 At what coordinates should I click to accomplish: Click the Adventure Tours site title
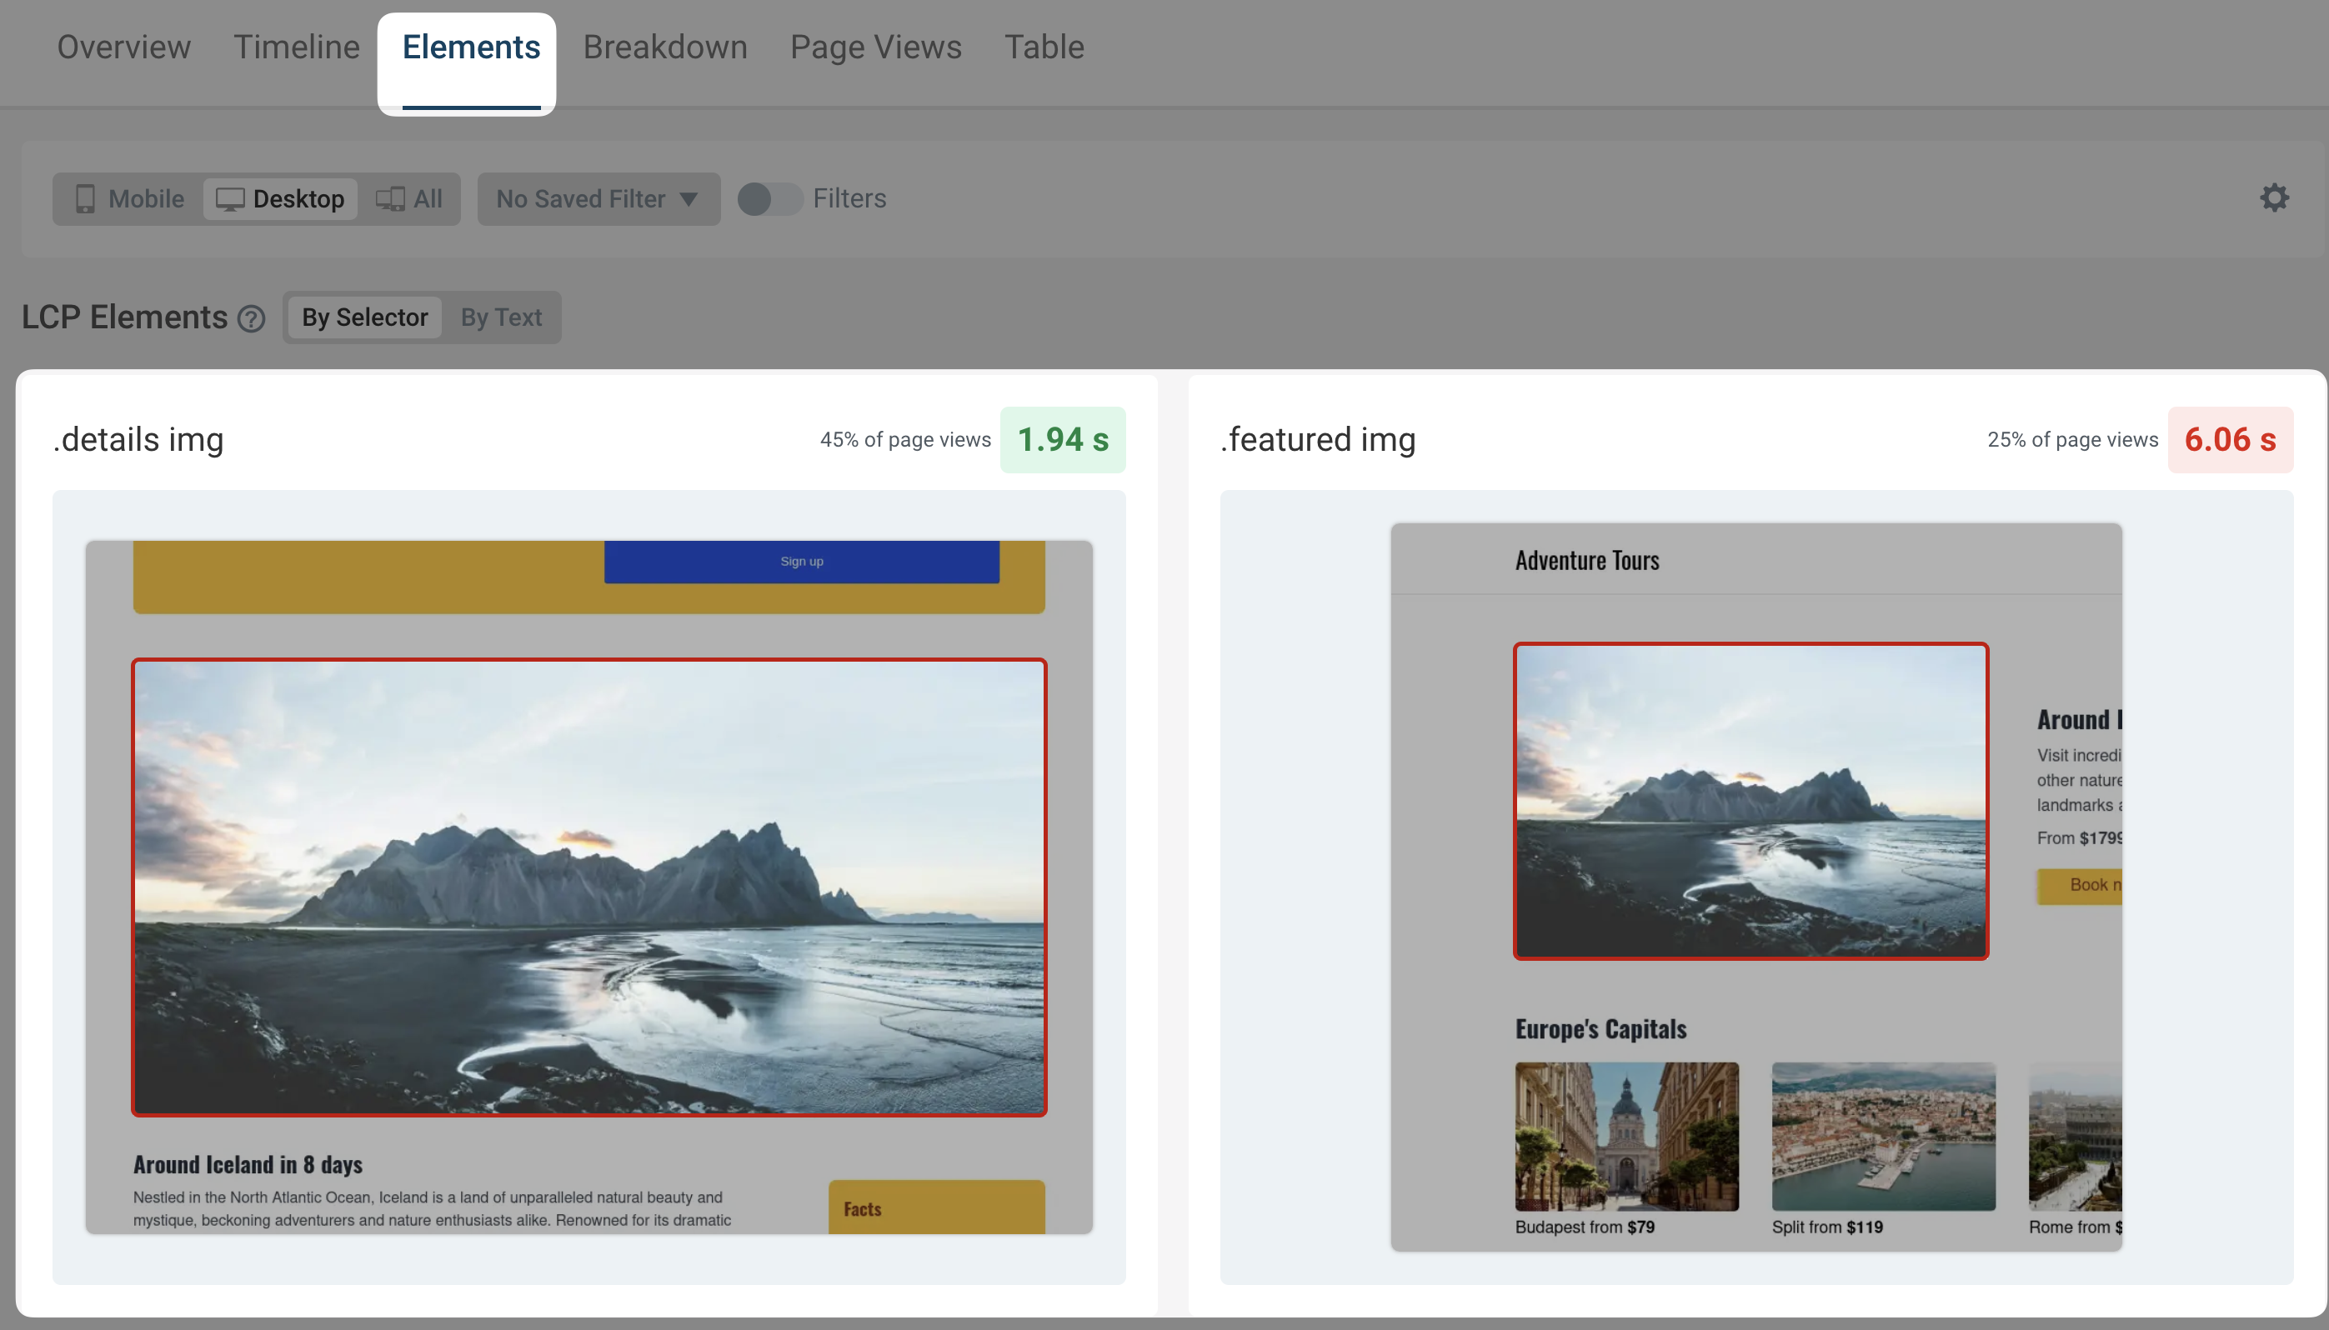point(1587,560)
